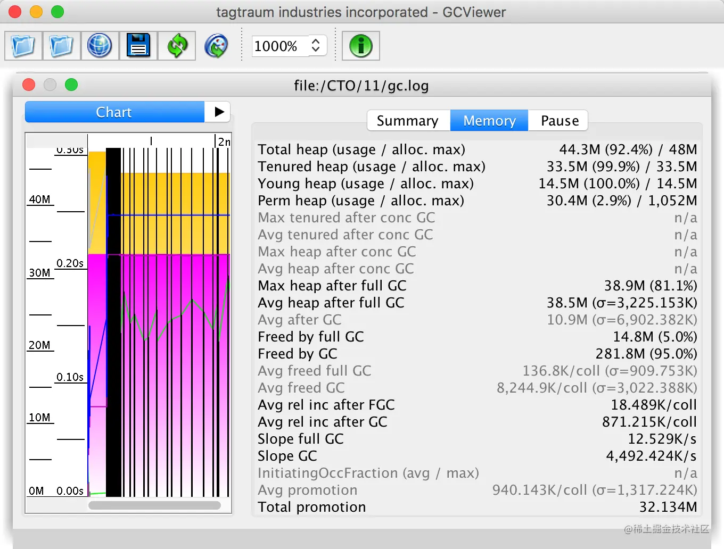This screenshot has width=724, height=549.
Task: Click the value "940.143K/coll (σ=1,317.224K)"
Action: click(595, 490)
